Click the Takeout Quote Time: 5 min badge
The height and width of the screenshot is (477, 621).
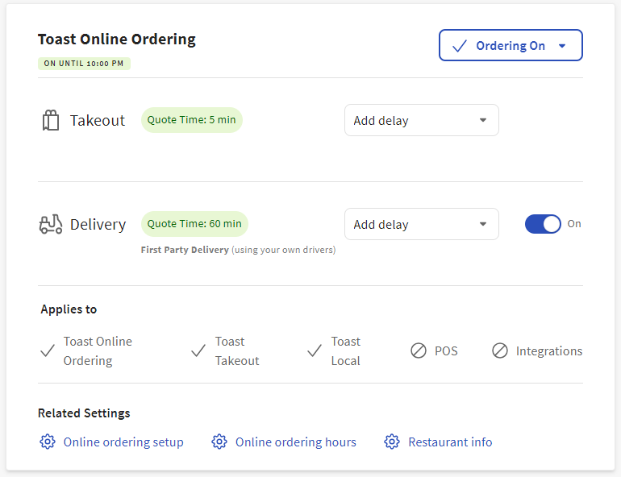[192, 120]
